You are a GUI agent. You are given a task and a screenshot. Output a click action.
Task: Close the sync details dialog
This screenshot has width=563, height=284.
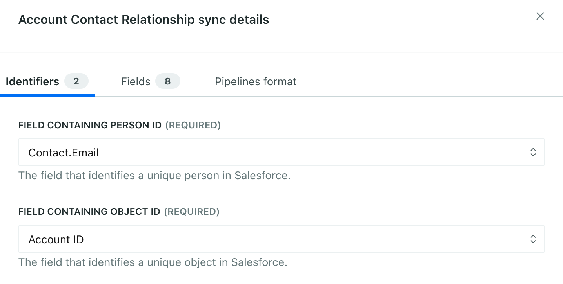[540, 16]
